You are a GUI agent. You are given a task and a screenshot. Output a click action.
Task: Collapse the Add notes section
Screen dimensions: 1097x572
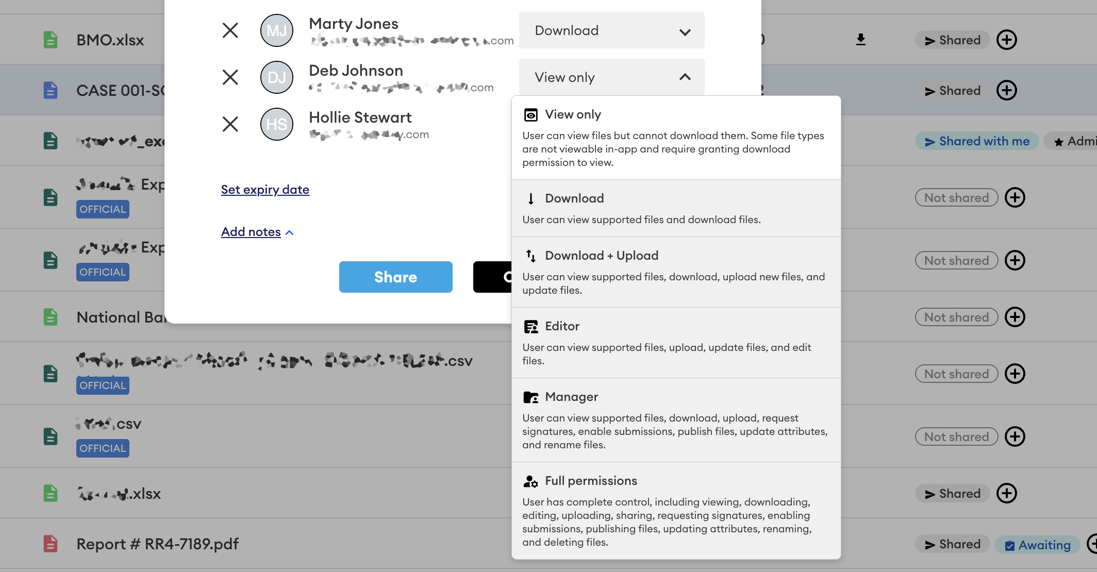(257, 232)
